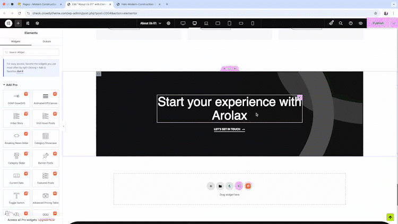Switch to desktop device preview
The width and height of the screenshot is (398, 224).
195,23
